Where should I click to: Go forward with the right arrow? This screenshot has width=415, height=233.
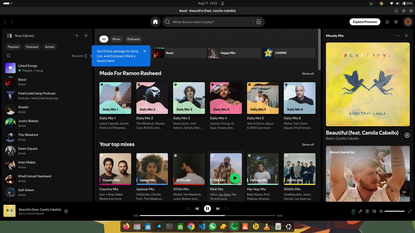click(12, 22)
